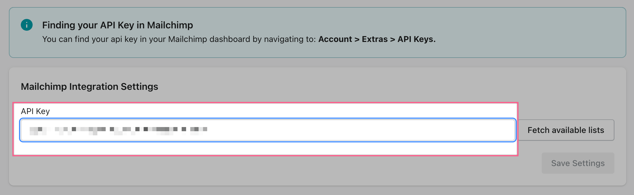The width and height of the screenshot is (634, 195).
Task: Click the ">" between Account and Extras
Action: [357, 39]
